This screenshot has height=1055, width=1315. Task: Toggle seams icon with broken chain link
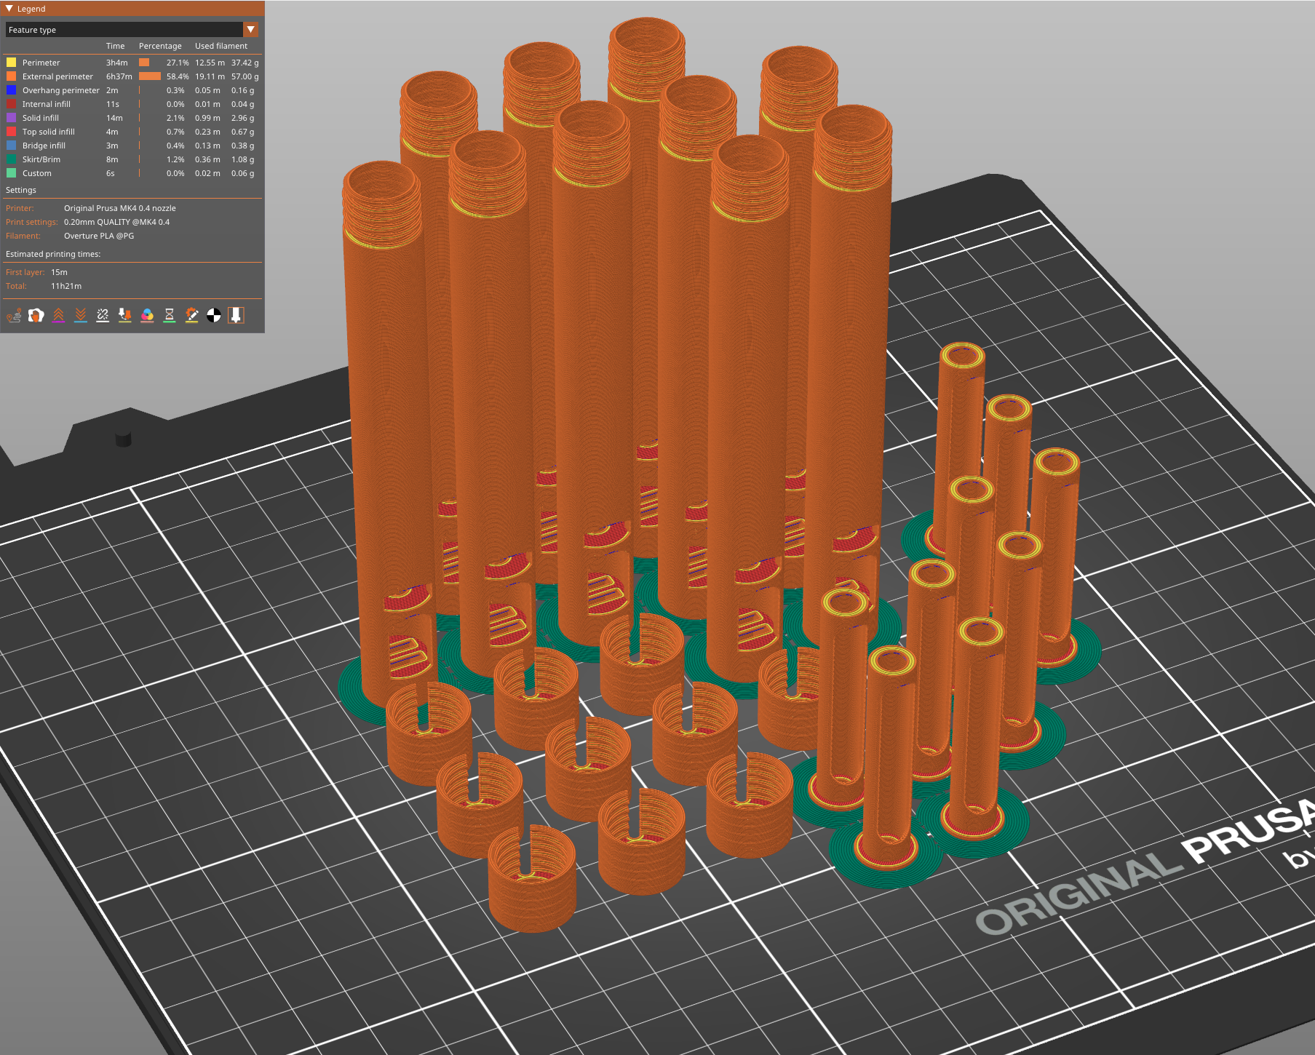tap(103, 315)
